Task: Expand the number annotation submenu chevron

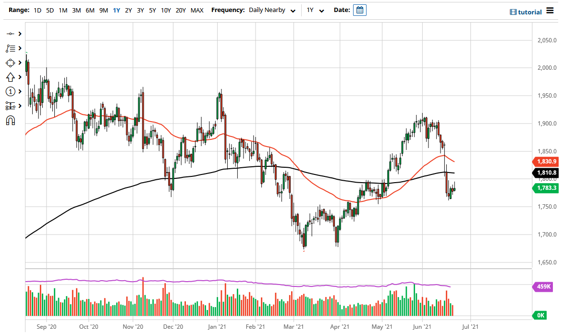Action: point(20,91)
